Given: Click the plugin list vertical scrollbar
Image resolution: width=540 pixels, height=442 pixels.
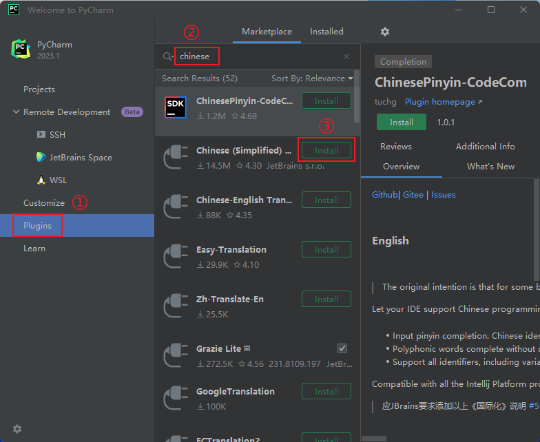Looking at the screenshot, I should [357, 96].
